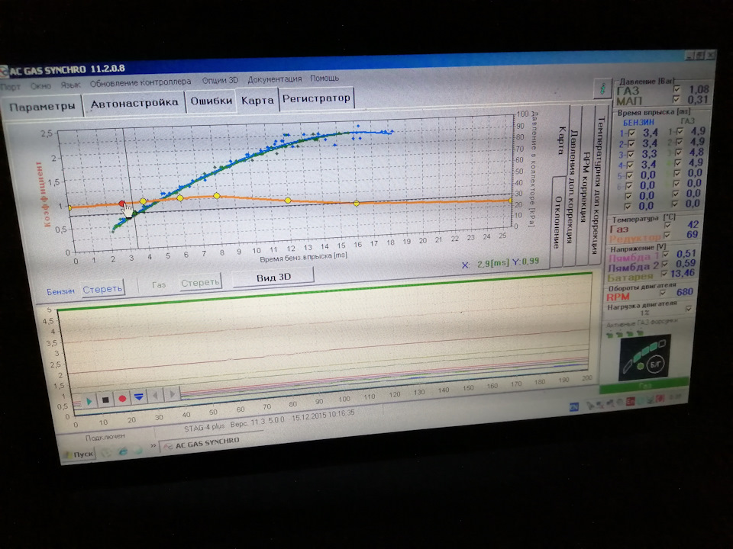Step forward with the grey right arrow
The height and width of the screenshot is (549, 733).
(172, 394)
